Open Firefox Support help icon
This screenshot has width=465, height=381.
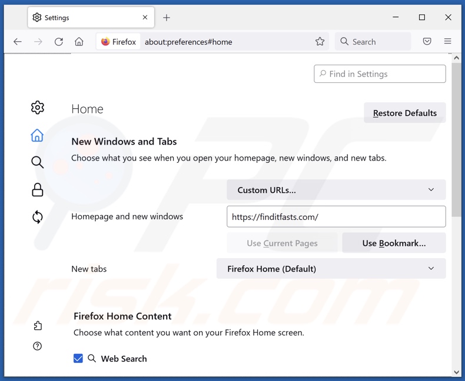pyautogui.click(x=37, y=346)
